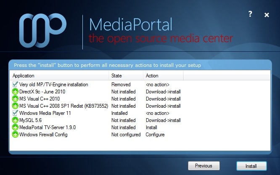
Task: Sort by the Action column header
Action: [x=162, y=76]
